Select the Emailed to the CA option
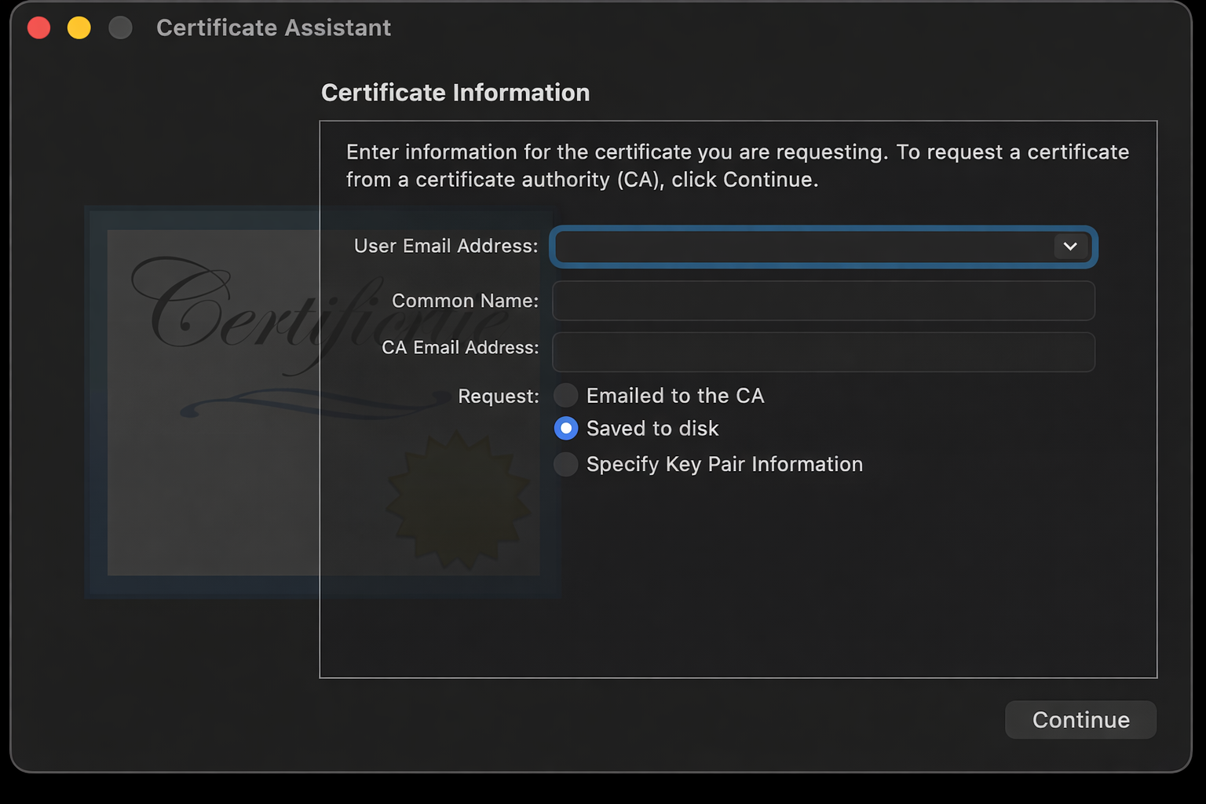 (566, 396)
